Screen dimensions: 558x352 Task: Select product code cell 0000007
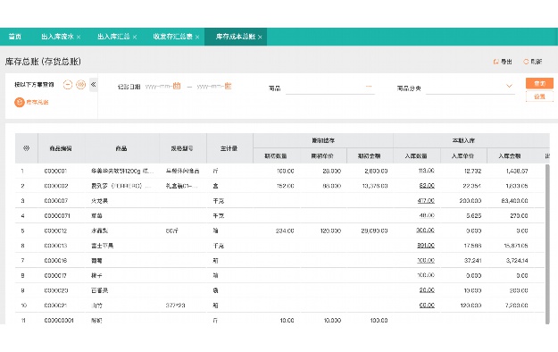point(56,201)
